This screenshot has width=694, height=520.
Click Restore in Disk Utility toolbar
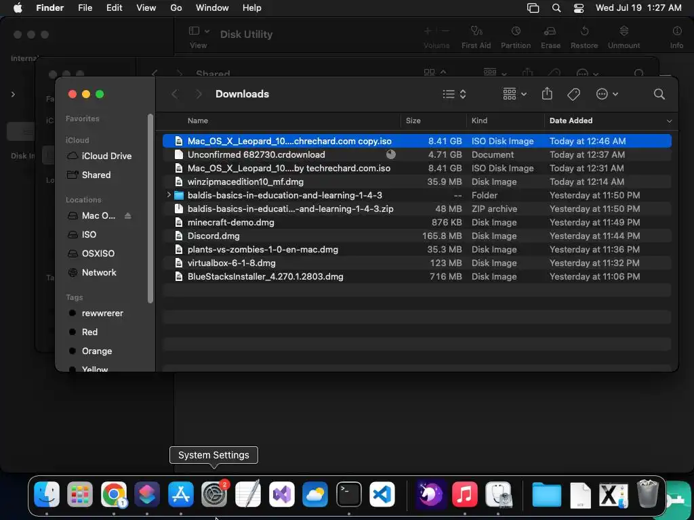[x=584, y=37]
